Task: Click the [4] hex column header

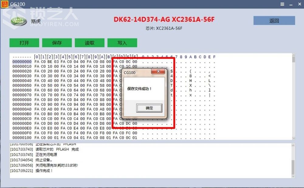Action: [63, 57]
